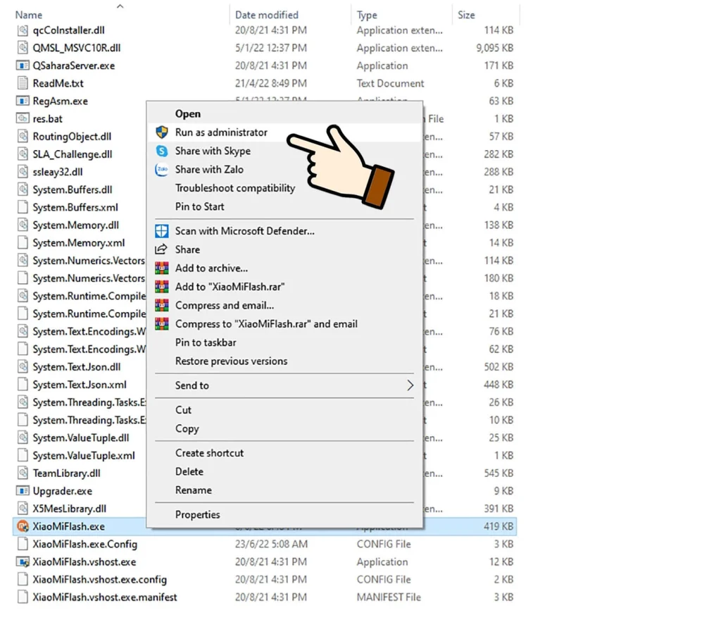The image size is (721, 627).
Task: Choose Open from the context menu
Action: (188, 114)
